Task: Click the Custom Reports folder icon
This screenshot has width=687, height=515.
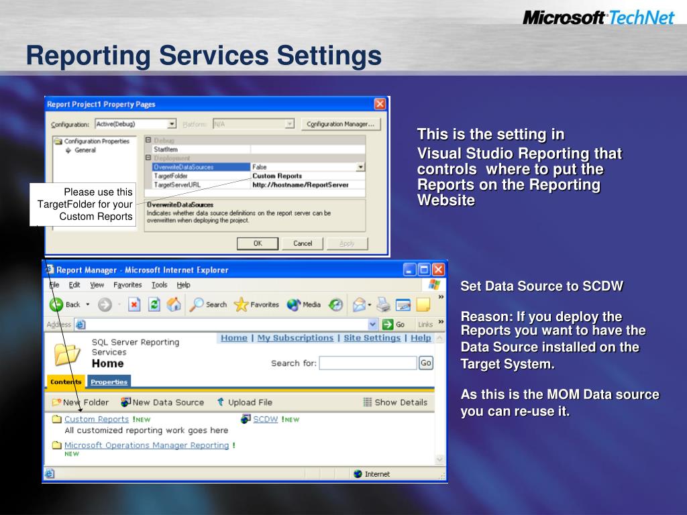Action: (57, 419)
